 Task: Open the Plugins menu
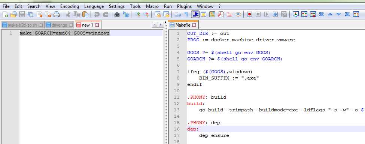coord(184,6)
